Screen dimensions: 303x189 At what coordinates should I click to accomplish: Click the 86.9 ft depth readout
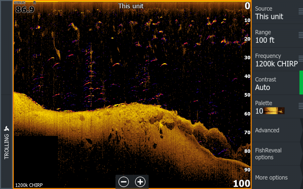click(x=25, y=9)
